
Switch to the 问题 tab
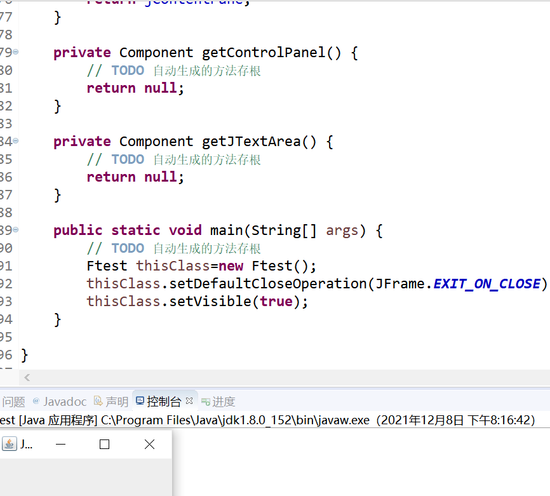coord(14,401)
